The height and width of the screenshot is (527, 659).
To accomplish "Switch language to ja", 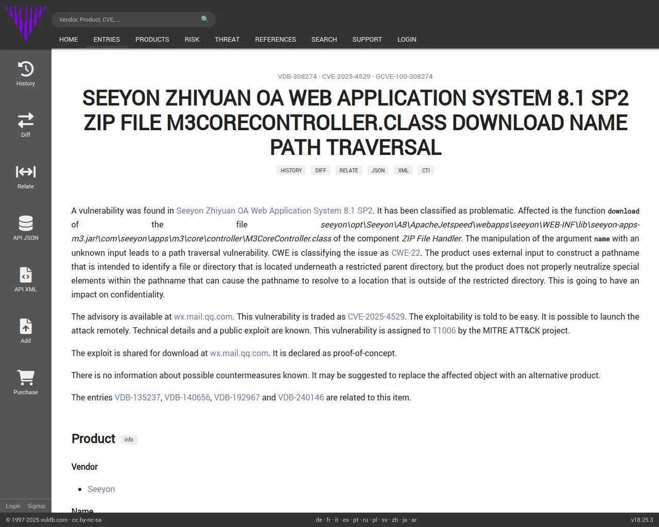I will click(x=405, y=520).
